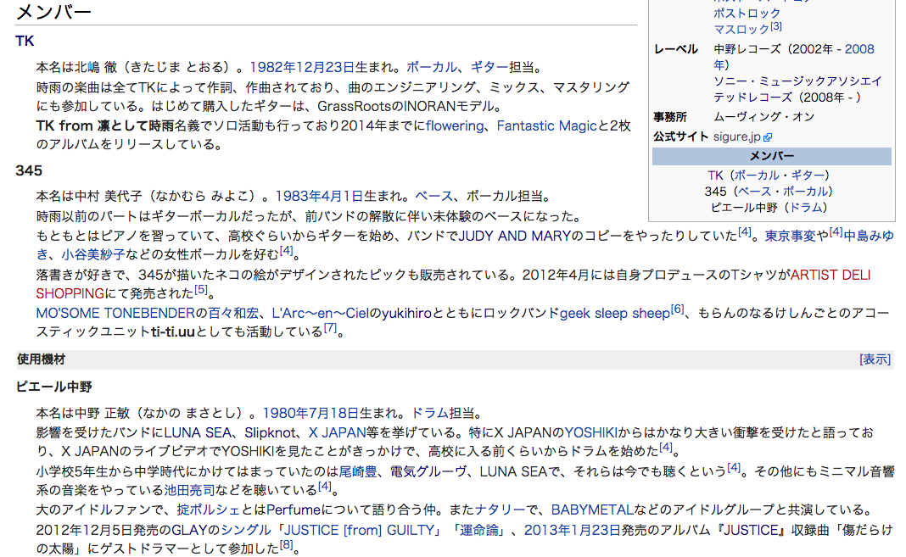Open the BABYMETAL article link
The height and width of the screenshot is (557, 906).
click(x=593, y=510)
